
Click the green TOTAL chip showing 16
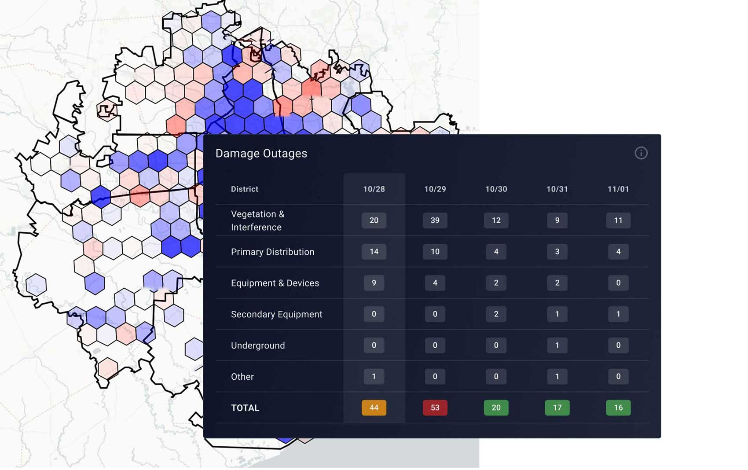618,408
